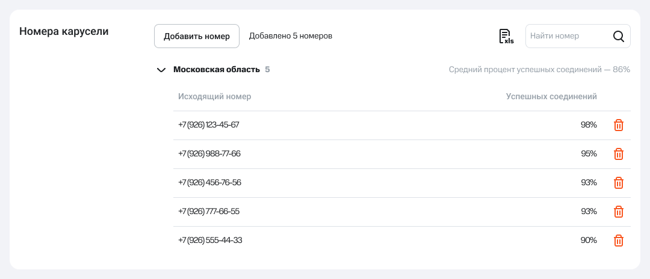Click the phone number +7 (926) 777-66-55
The image size is (650, 279).
209,212
